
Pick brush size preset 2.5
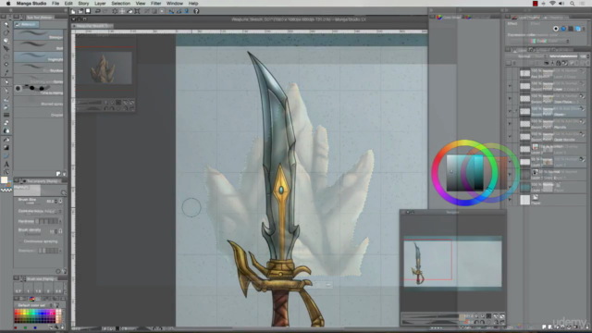(x=57, y=289)
